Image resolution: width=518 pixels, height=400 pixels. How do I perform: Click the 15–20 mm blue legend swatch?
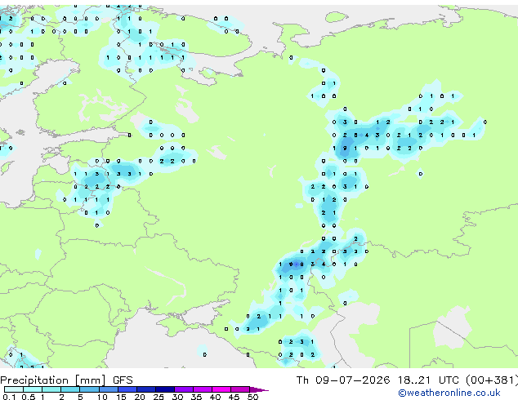(x=127, y=389)
